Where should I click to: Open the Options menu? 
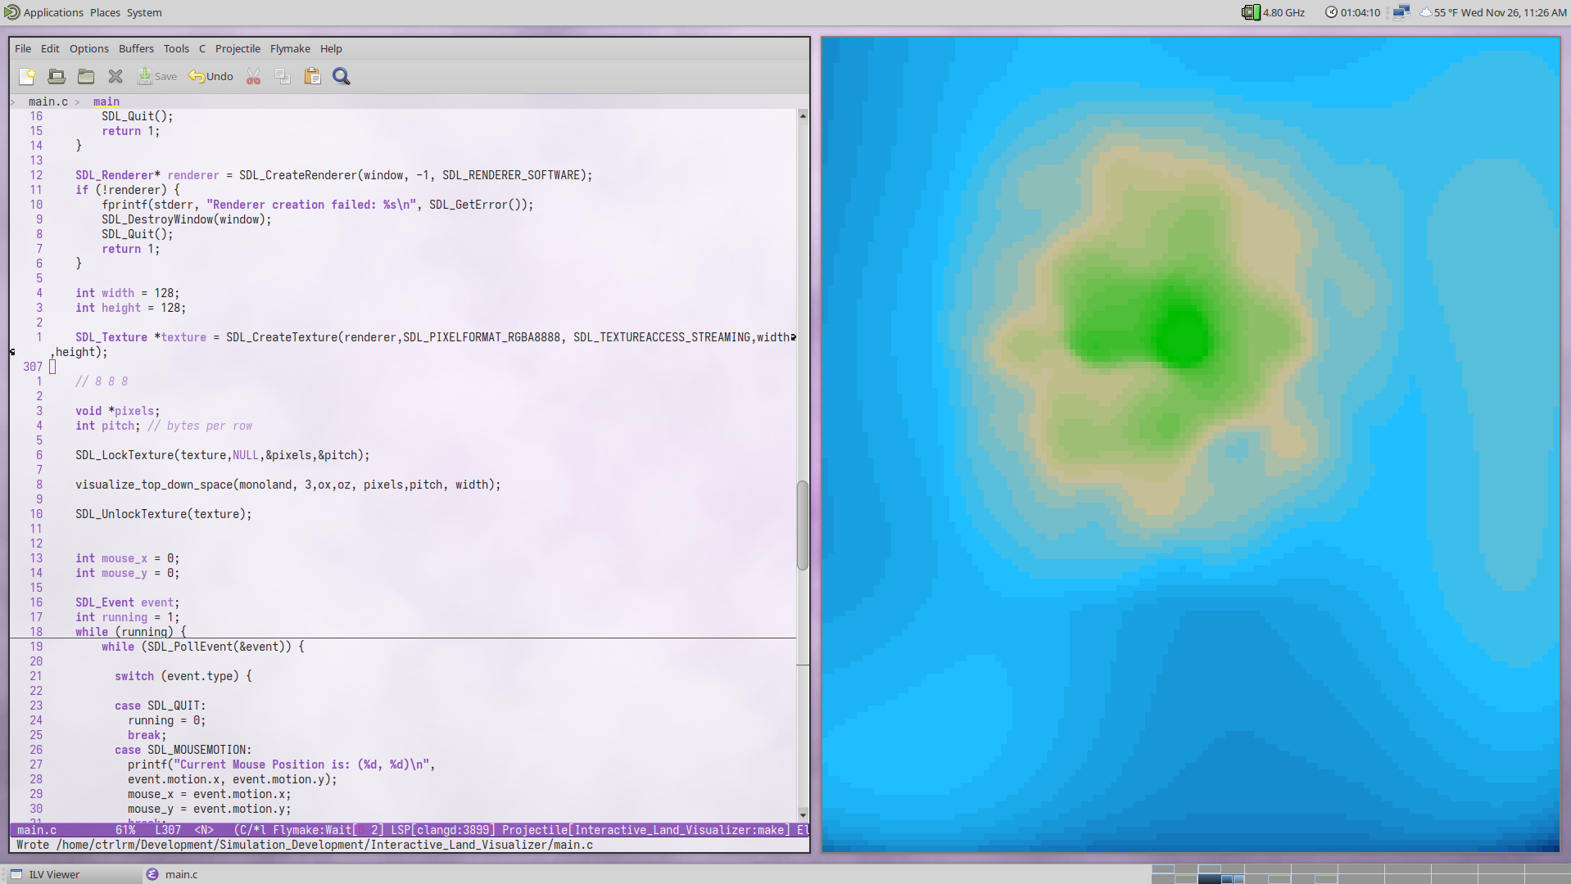(x=89, y=48)
